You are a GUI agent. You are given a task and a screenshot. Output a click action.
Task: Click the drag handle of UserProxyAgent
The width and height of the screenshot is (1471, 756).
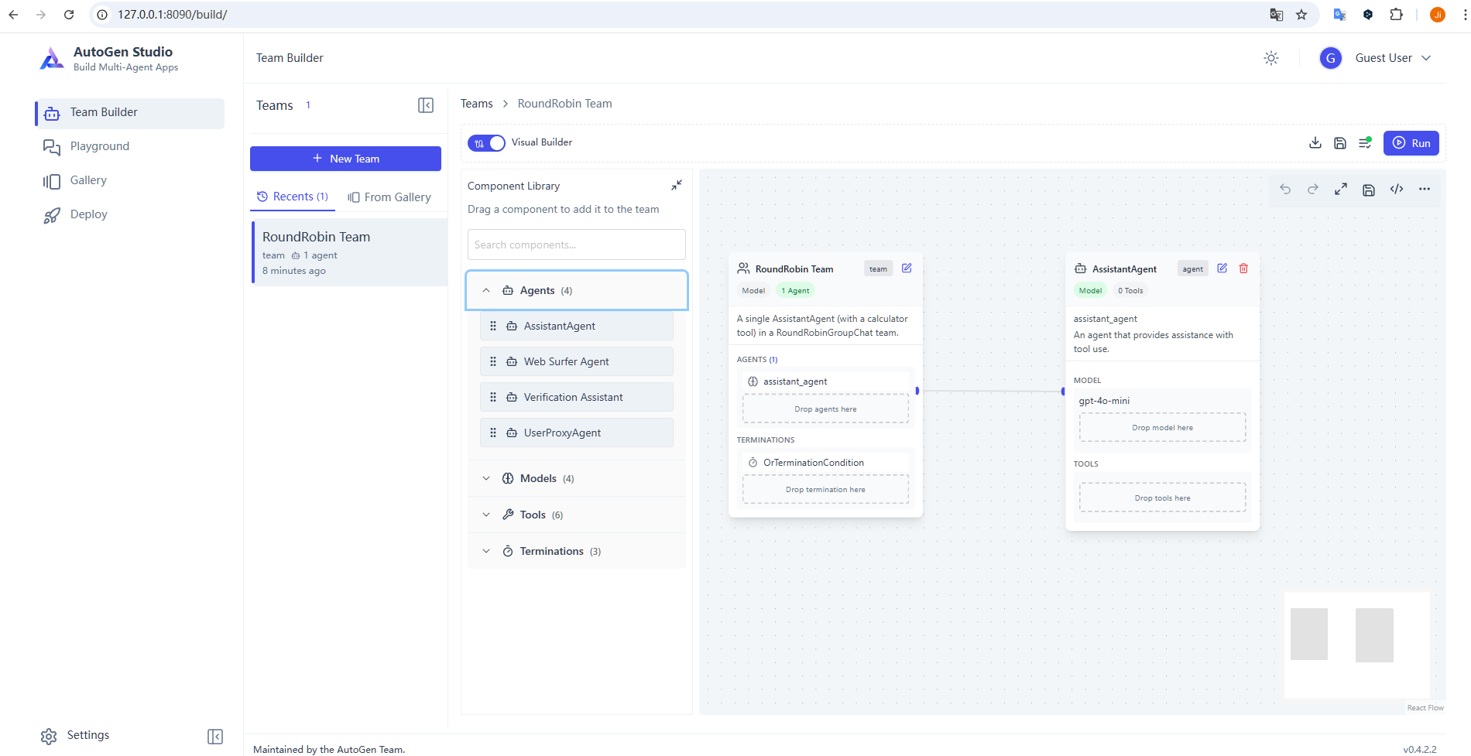click(x=493, y=433)
